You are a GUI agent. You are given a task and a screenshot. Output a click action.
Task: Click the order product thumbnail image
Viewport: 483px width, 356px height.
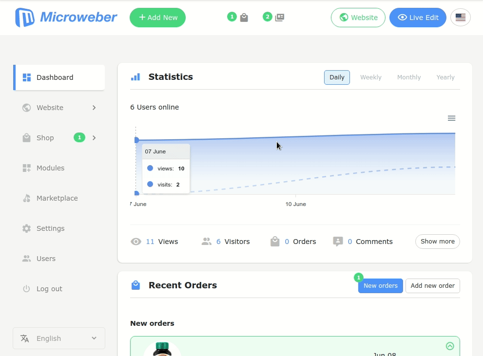point(162,349)
